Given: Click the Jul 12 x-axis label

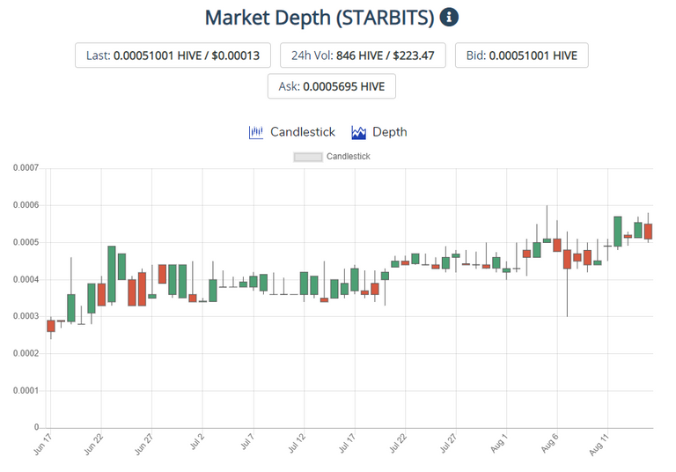Looking at the screenshot, I should [297, 444].
